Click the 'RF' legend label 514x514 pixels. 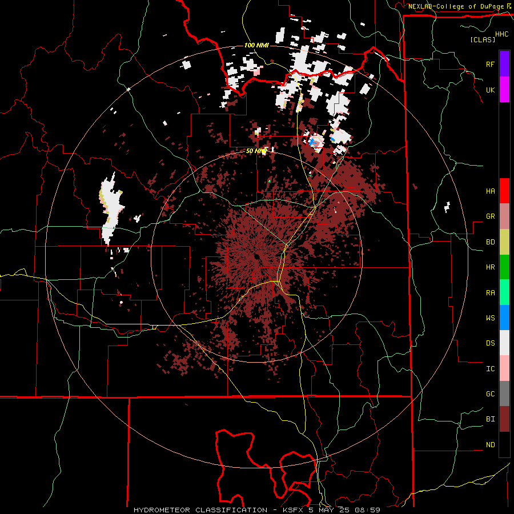(490, 64)
